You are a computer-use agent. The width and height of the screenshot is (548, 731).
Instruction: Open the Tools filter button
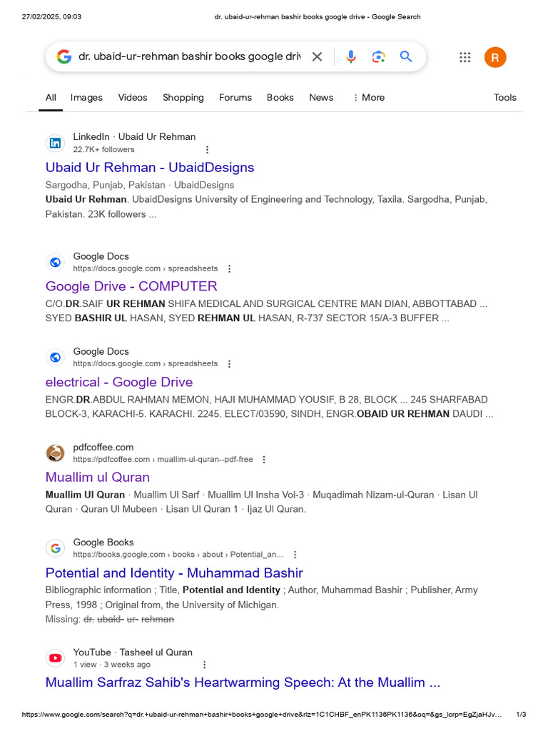point(504,98)
